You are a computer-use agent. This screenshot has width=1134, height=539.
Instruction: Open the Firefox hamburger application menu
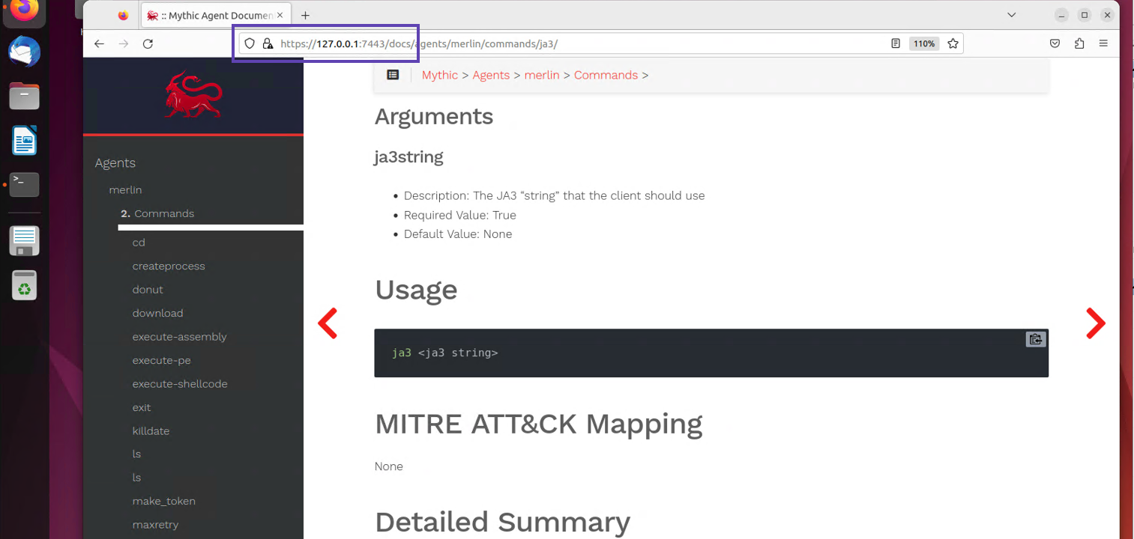(x=1103, y=44)
